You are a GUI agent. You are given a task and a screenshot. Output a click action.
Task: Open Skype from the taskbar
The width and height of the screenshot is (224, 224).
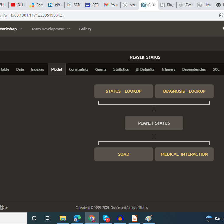tap(106, 218)
